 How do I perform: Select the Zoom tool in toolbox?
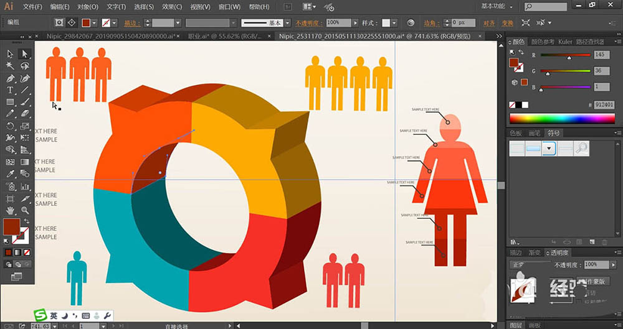pos(25,210)
